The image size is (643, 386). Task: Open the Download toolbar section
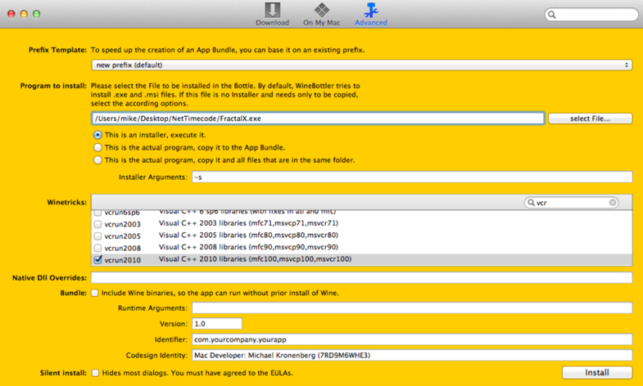tap(272, 14)
